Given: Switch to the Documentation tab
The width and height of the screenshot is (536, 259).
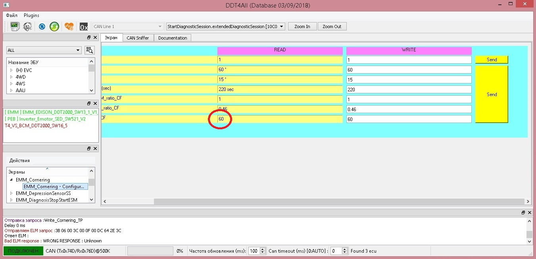Looking at the screenshot, I should click(173, 38).
